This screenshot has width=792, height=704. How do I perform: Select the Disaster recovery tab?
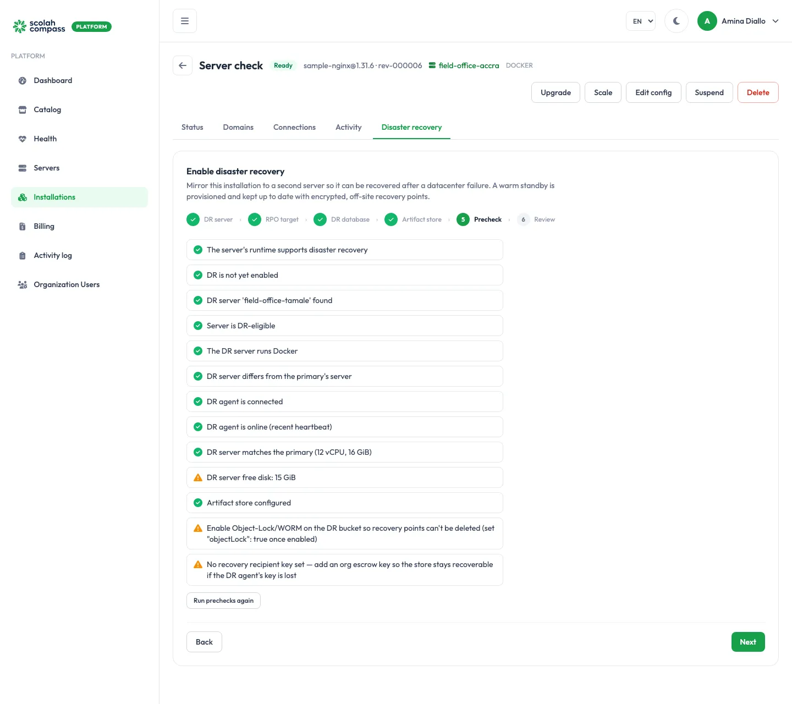click(411, 127)
